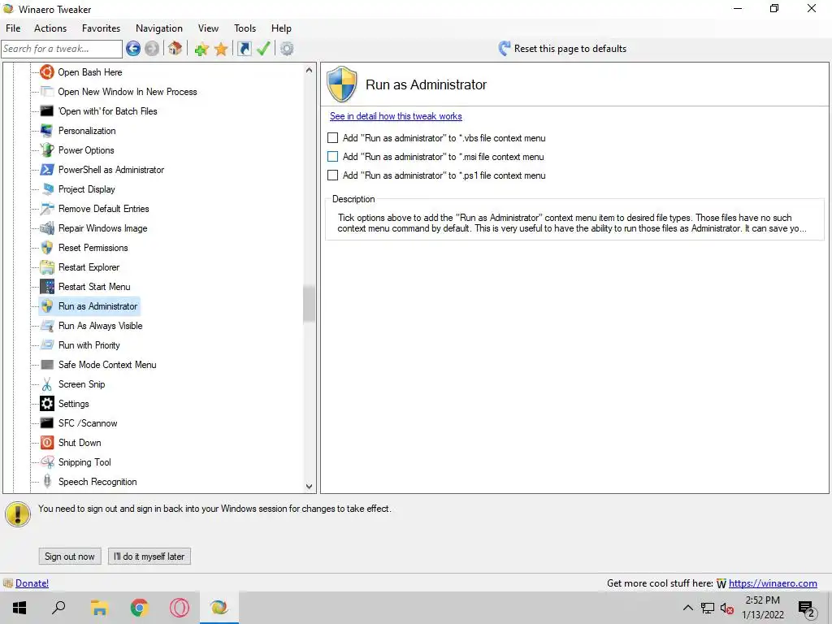Click the Settings gear tree icon

[x=46, y=403]
